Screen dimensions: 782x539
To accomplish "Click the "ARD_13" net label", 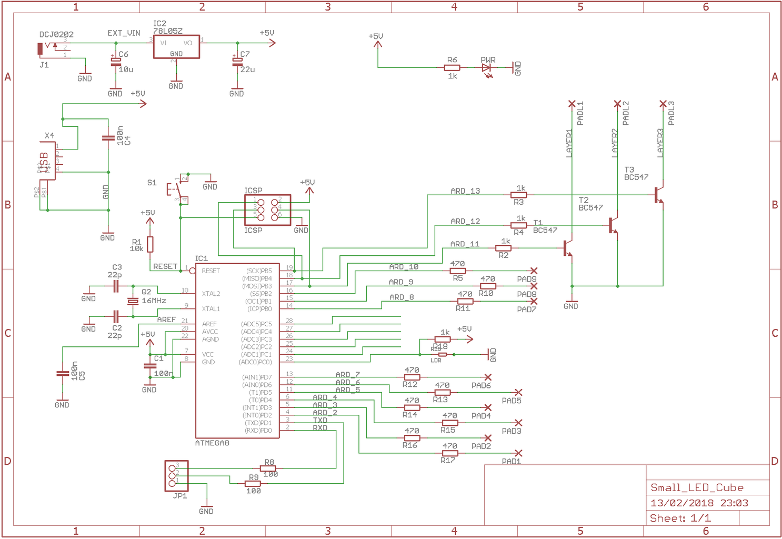I will coord(465,191).
